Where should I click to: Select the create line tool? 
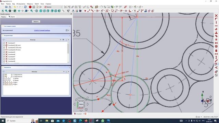(89, 11)
